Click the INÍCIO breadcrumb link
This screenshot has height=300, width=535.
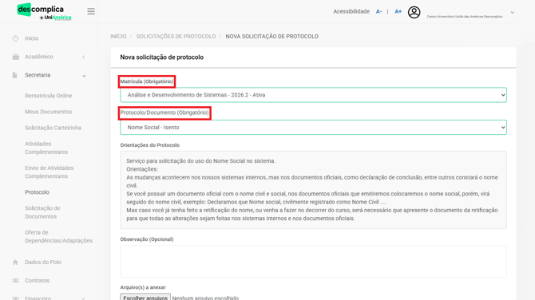pyautogui.click(x=118, y=37)
